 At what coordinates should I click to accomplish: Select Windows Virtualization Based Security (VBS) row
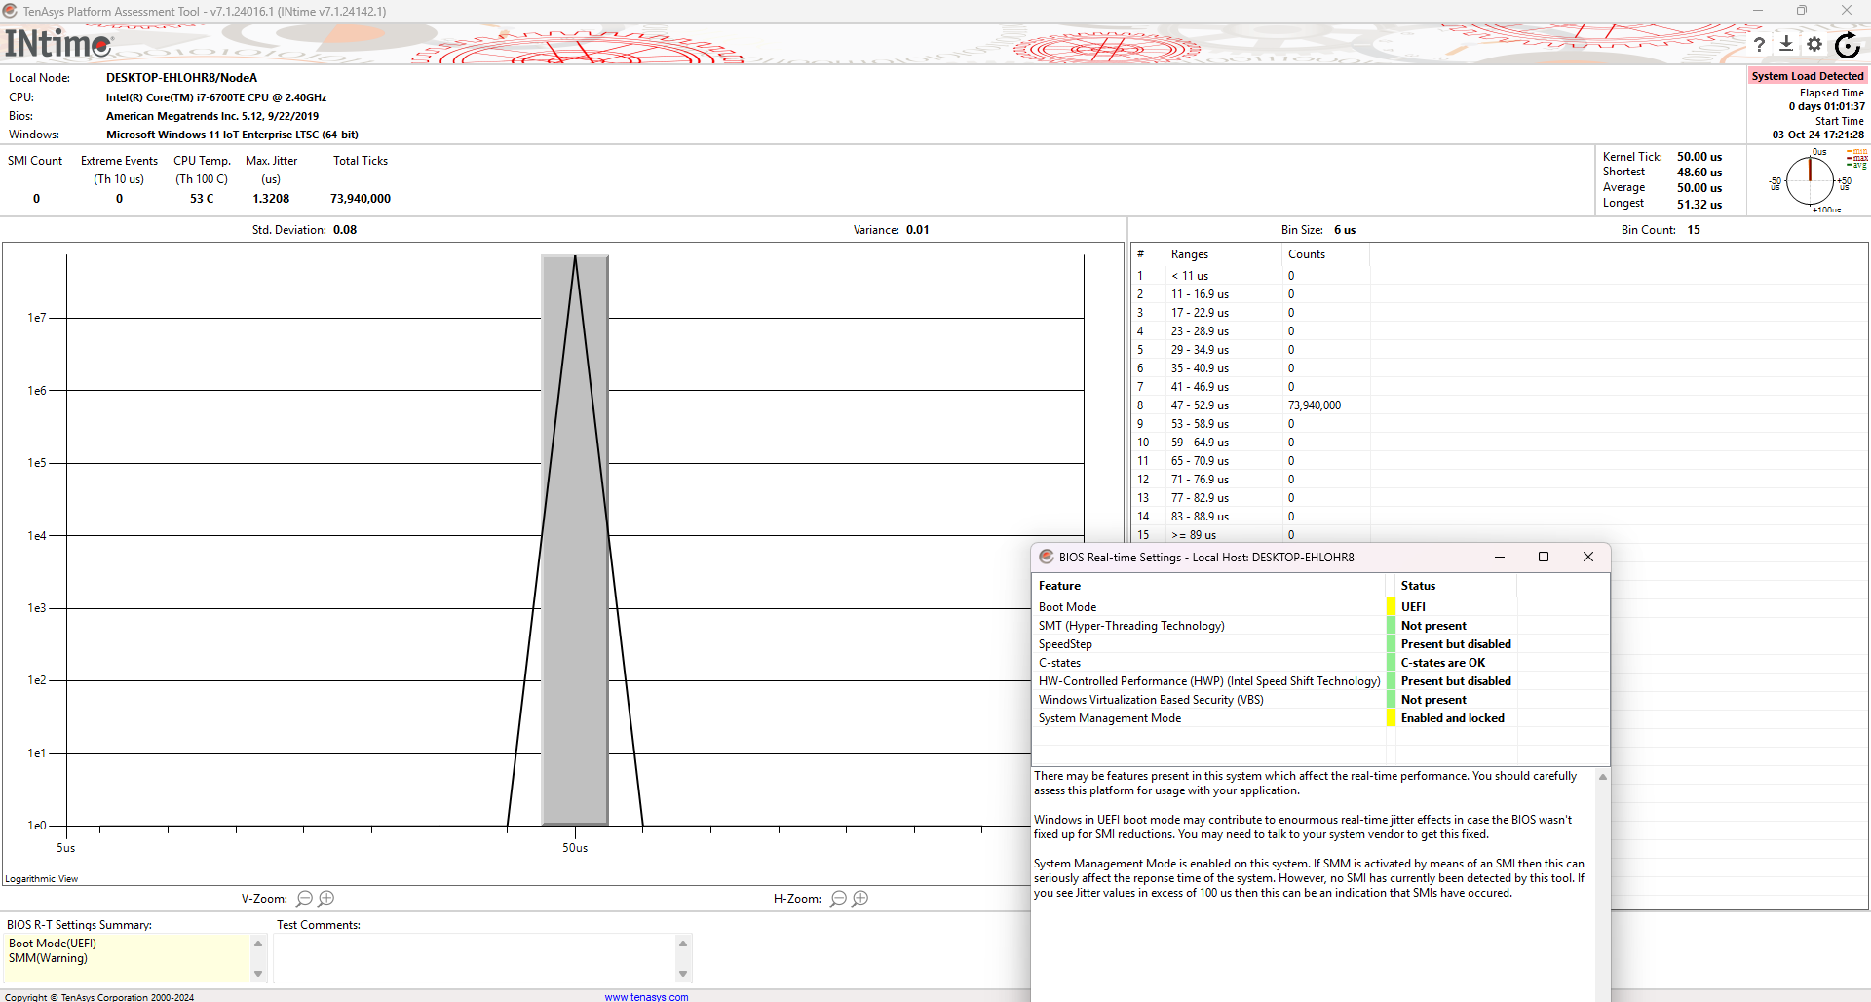point(1320,700)
